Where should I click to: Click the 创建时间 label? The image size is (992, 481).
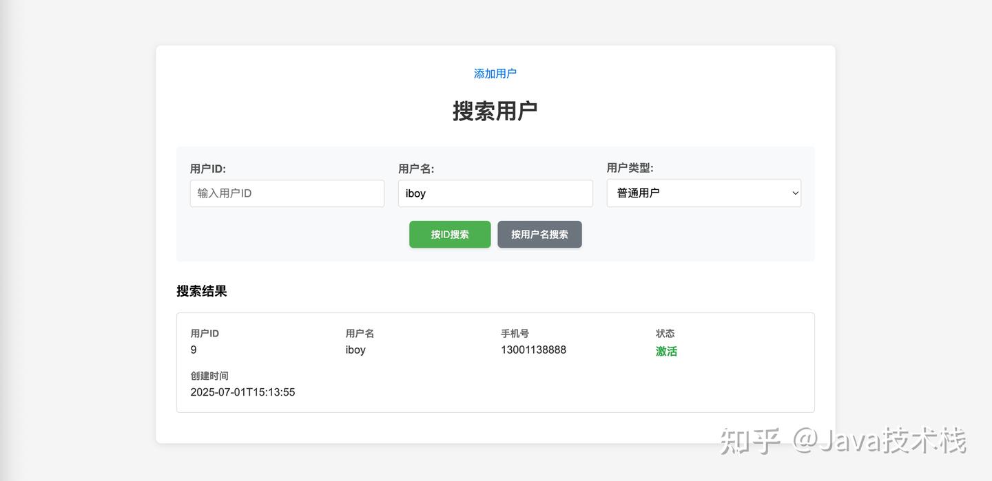coord(209,376)
